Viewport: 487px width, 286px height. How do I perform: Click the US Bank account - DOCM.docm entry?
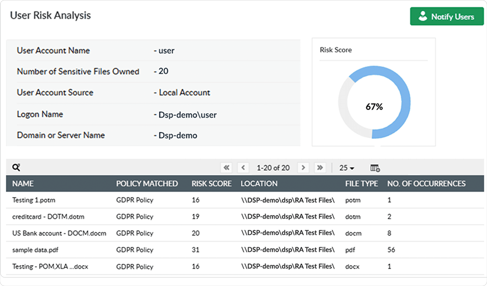[x=59, y=233]
